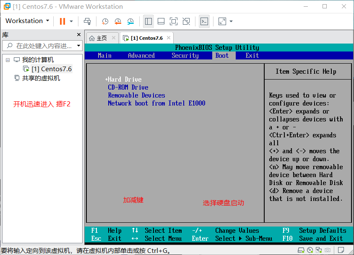This screenshot has height=255, width=354.
Task: Select 我的计算机 in the library tree
Action: click(x=38, y=60)
